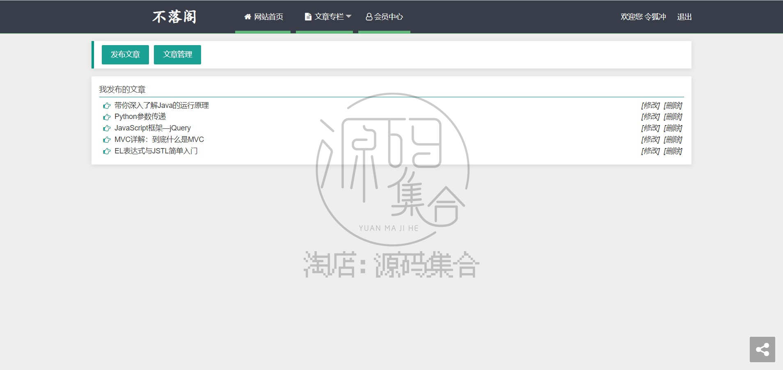The image size is (783, 370).
Task: Open the 文章专栏 navigation menu
Action: (x=324, y=17)
